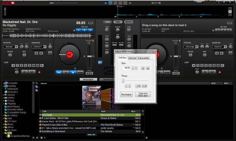Expand the Playlists node
The height and width of the screenshot is (141, 236).
tap(4, 104)
